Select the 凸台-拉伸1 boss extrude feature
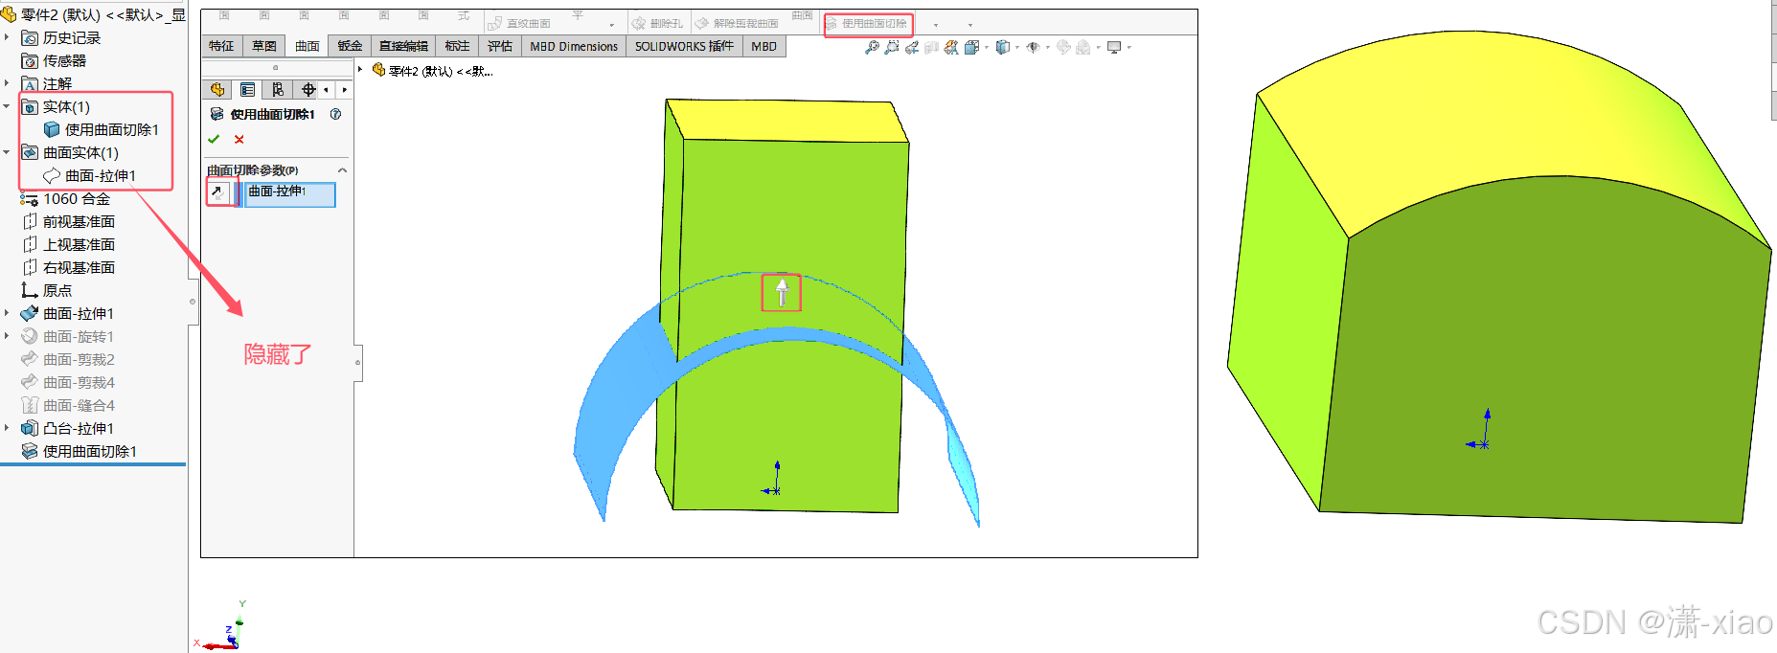 (x=67, y=429)
